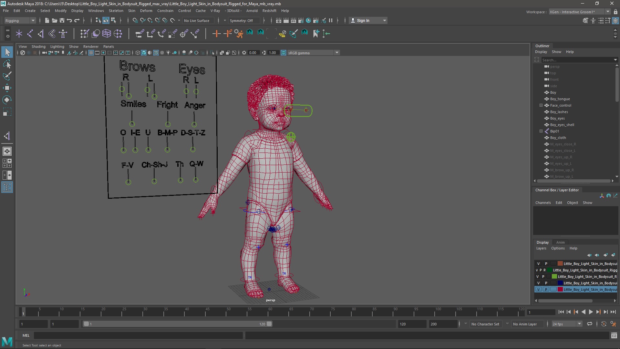Select Boy_cloth in the Outliner
The width and height of the screenshot is (620, 349).
tap(558, 138)
